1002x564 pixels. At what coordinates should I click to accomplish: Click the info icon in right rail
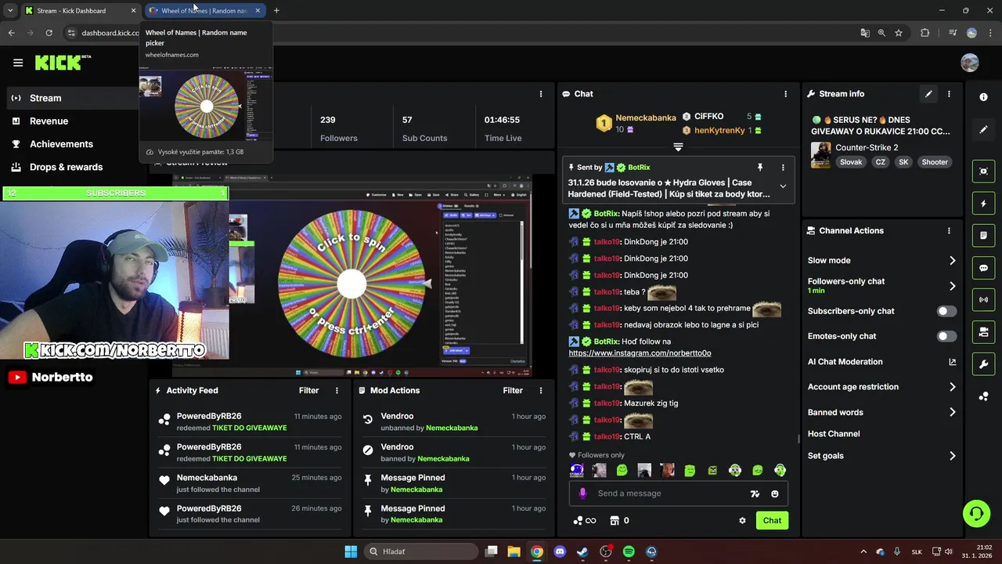983,97
